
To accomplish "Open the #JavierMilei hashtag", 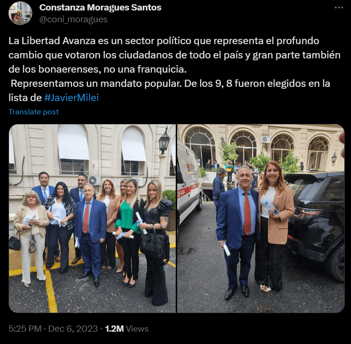I will [x=71, y=98].
